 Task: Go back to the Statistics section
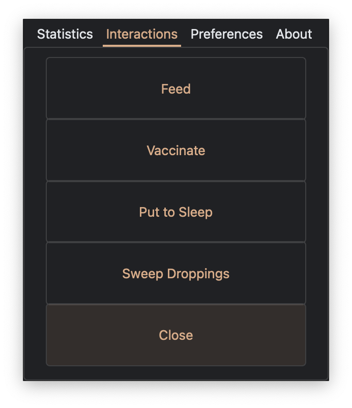64,34
